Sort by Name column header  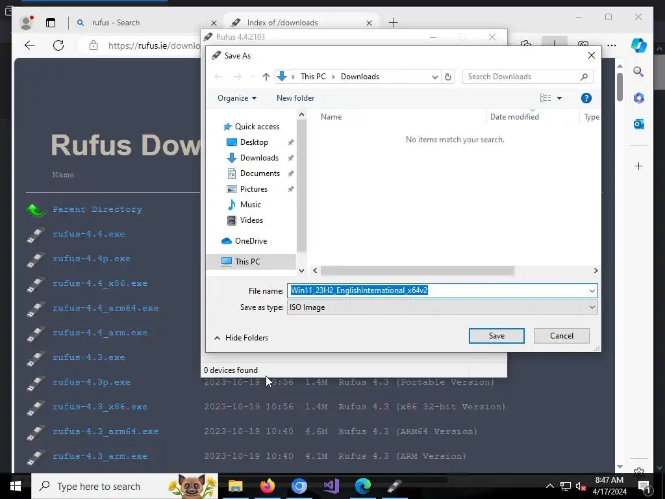click(x=331, y=117)
